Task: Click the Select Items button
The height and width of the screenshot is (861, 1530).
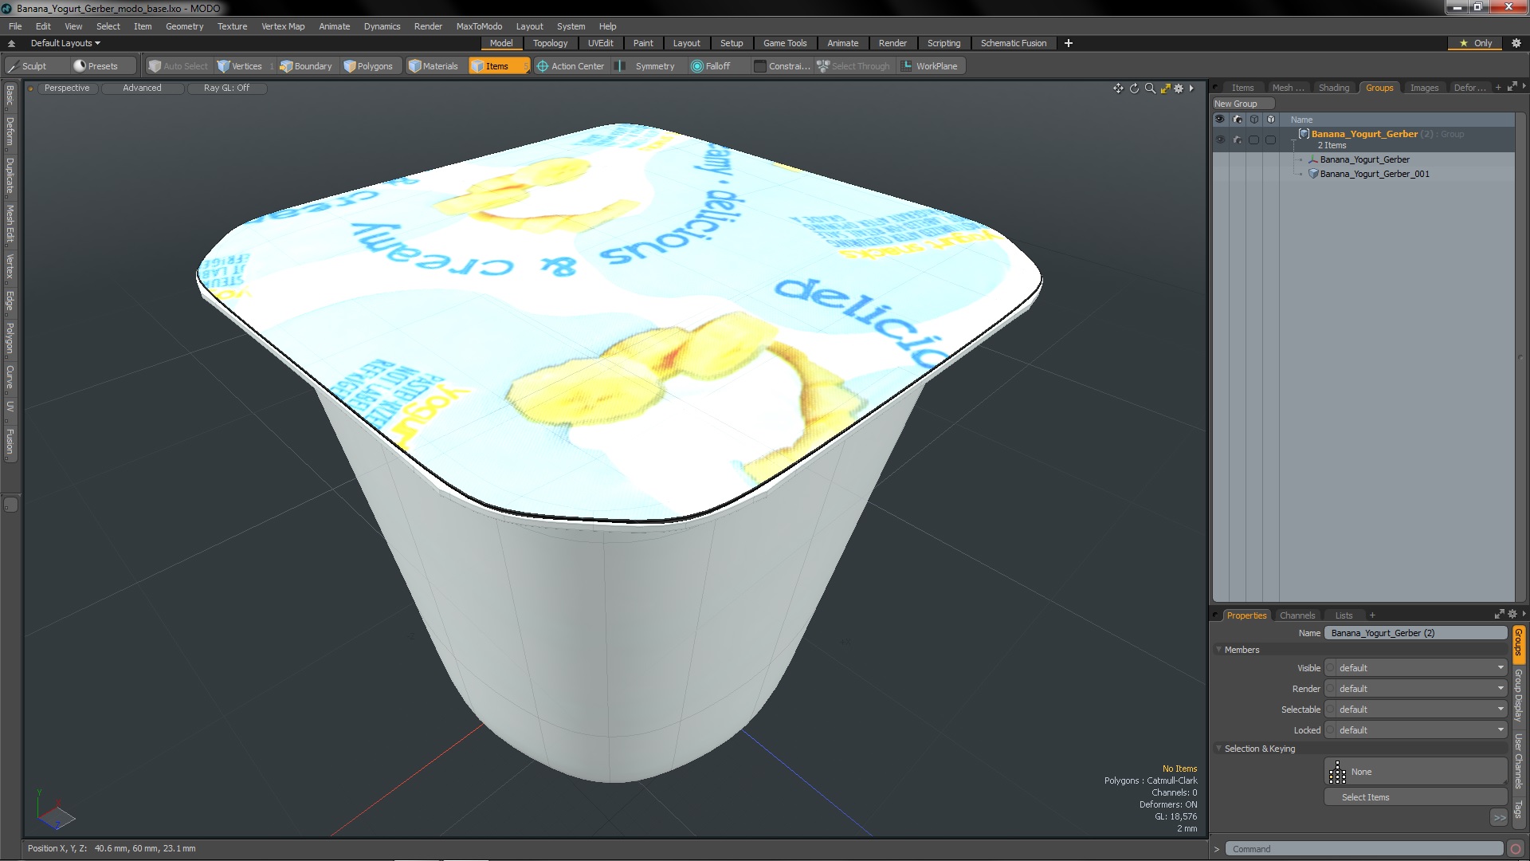Action: click(1415, 797)
